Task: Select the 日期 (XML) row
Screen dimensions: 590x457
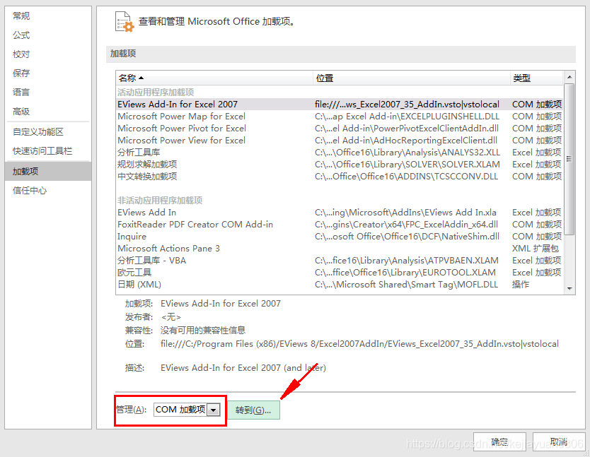Action: click(340, 285)
